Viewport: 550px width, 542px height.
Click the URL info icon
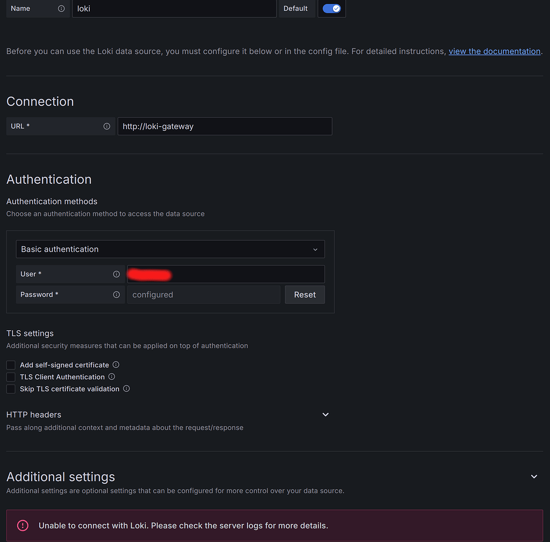tap(106, 126)
